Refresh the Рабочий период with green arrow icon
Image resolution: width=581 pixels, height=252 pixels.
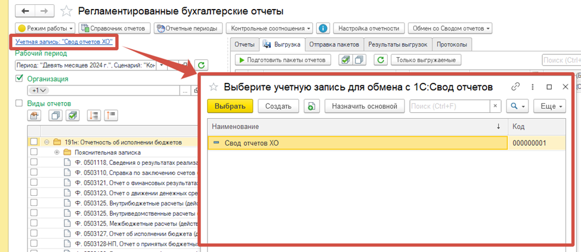201,66
